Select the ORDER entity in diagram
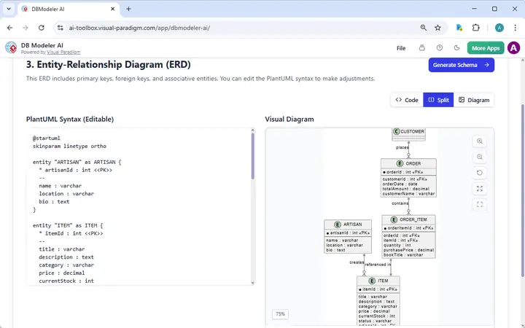 pyautogui.click(x=408, y=178)
